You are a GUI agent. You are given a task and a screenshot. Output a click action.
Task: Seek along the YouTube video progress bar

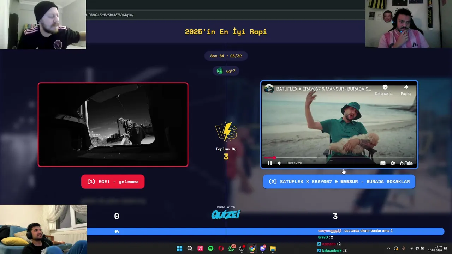pyautogui.click(x=339, y=158)
